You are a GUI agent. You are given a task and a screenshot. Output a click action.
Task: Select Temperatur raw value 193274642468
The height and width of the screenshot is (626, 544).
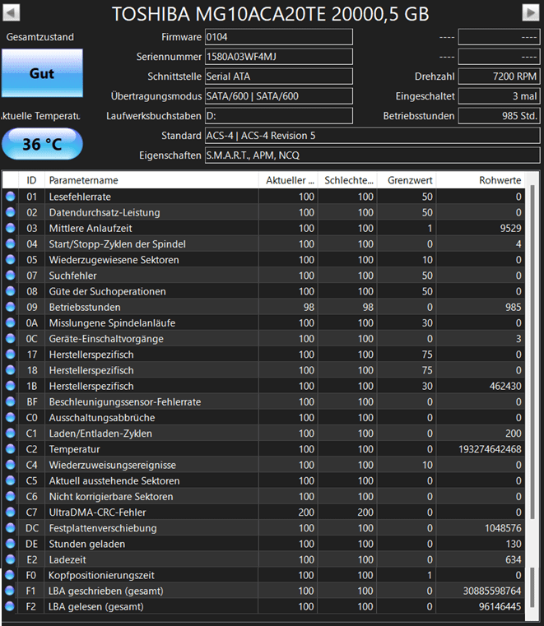490,449
